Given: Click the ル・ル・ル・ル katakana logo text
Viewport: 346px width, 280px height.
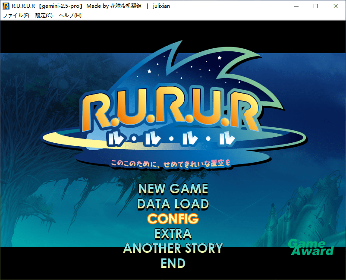Looking at the screenshot, I should coord(171,139).
